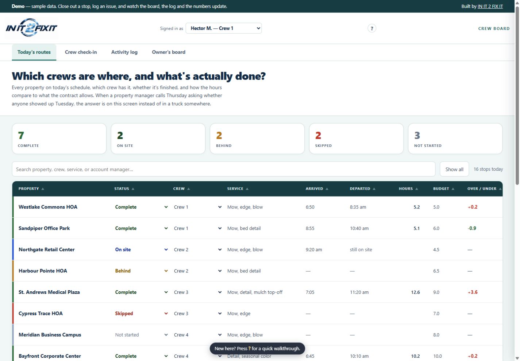Open crew dropdown for Westlake Commons HOA

(198, 207)
